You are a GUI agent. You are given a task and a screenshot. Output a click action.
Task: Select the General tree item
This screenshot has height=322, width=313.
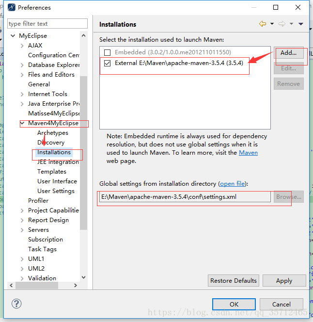pyautogui.click(x=39, y=84)
